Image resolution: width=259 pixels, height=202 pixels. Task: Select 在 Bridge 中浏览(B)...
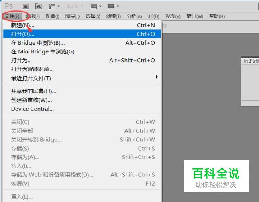[x=82, y=43]
